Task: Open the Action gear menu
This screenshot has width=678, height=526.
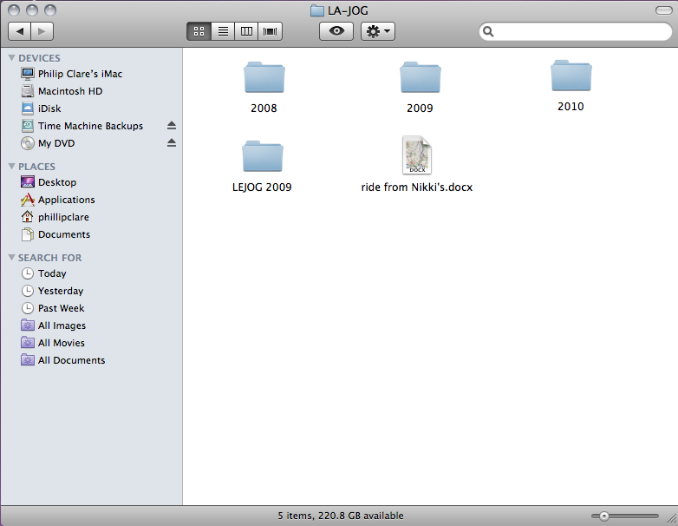Action: pos(378,31)
